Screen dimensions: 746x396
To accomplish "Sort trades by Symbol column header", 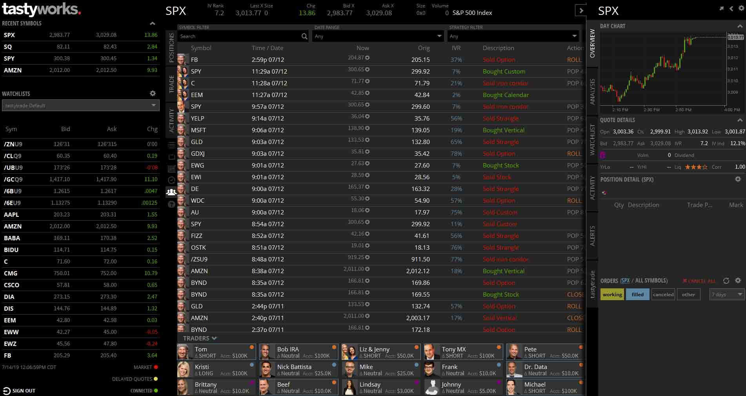I will coord(201,48).
